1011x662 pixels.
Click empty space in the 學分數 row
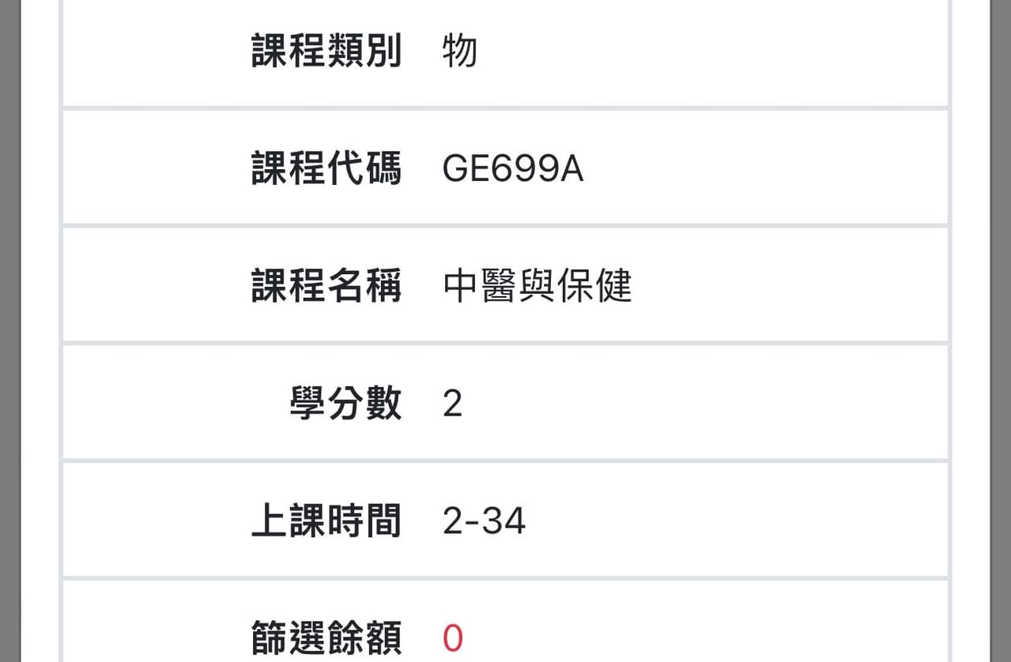(711, 404)
